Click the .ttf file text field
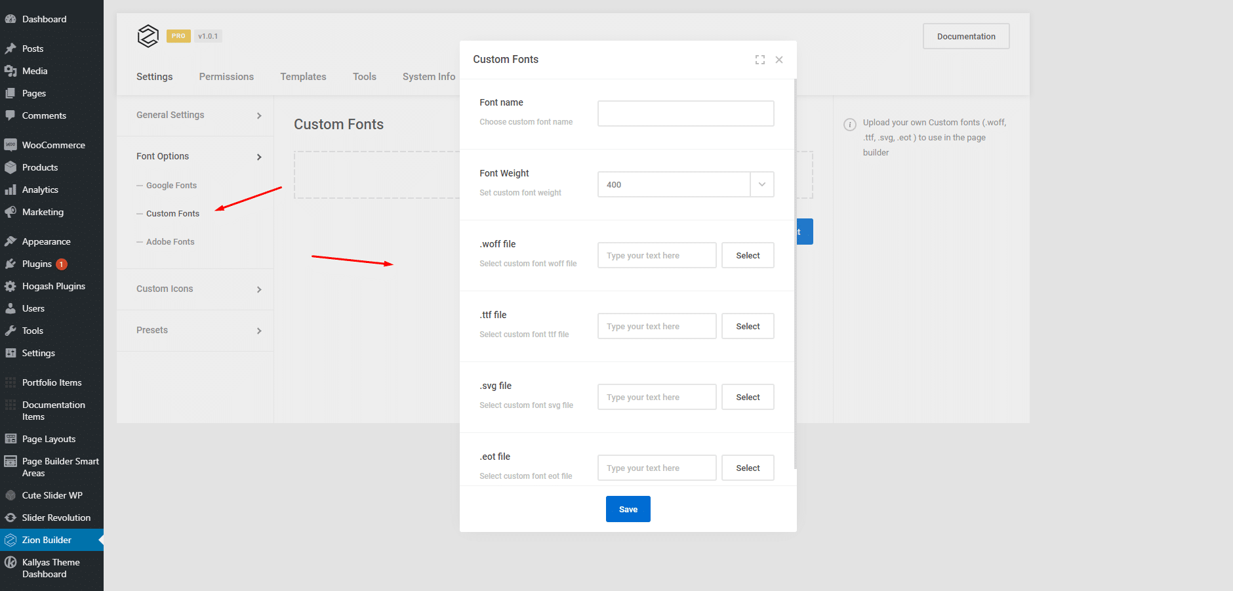The height and width of the screenshot is (591, 1233). pos(657,326)
